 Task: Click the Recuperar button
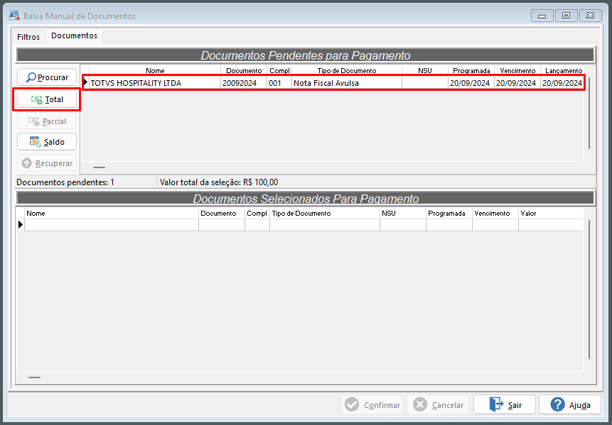(47, 163)
